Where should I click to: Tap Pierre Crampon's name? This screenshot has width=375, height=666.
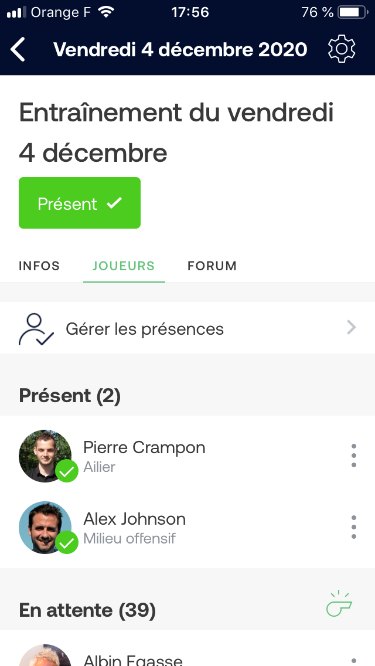pyautogui.click(x=144, y=448)
